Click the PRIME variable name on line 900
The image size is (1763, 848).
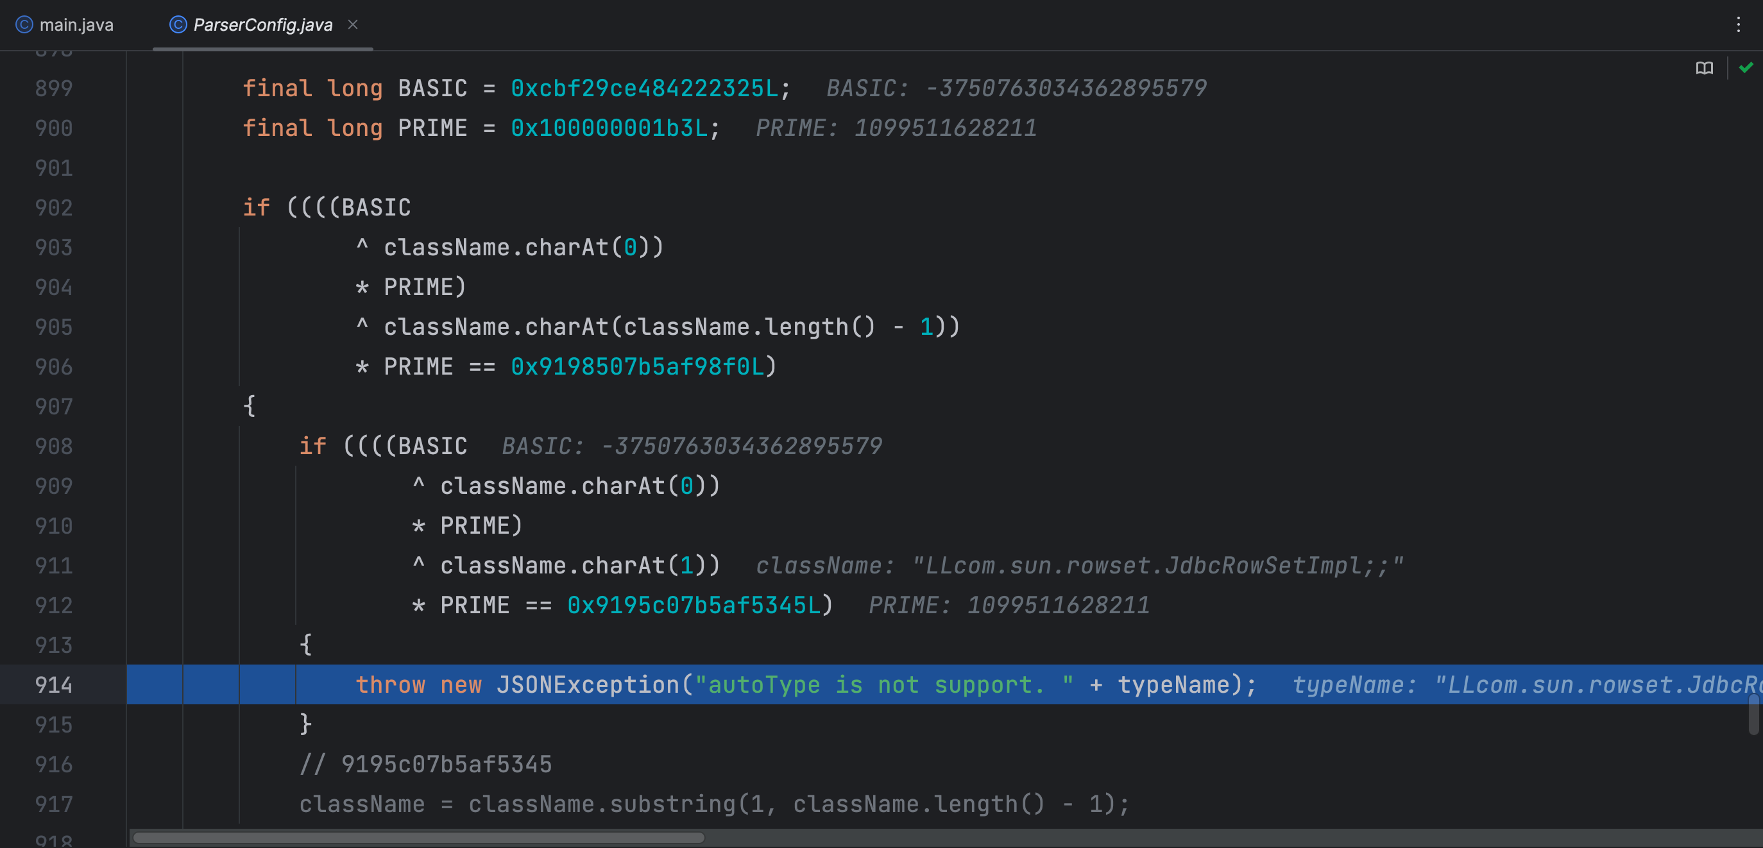pyautogui.click(x=432, y=128)
